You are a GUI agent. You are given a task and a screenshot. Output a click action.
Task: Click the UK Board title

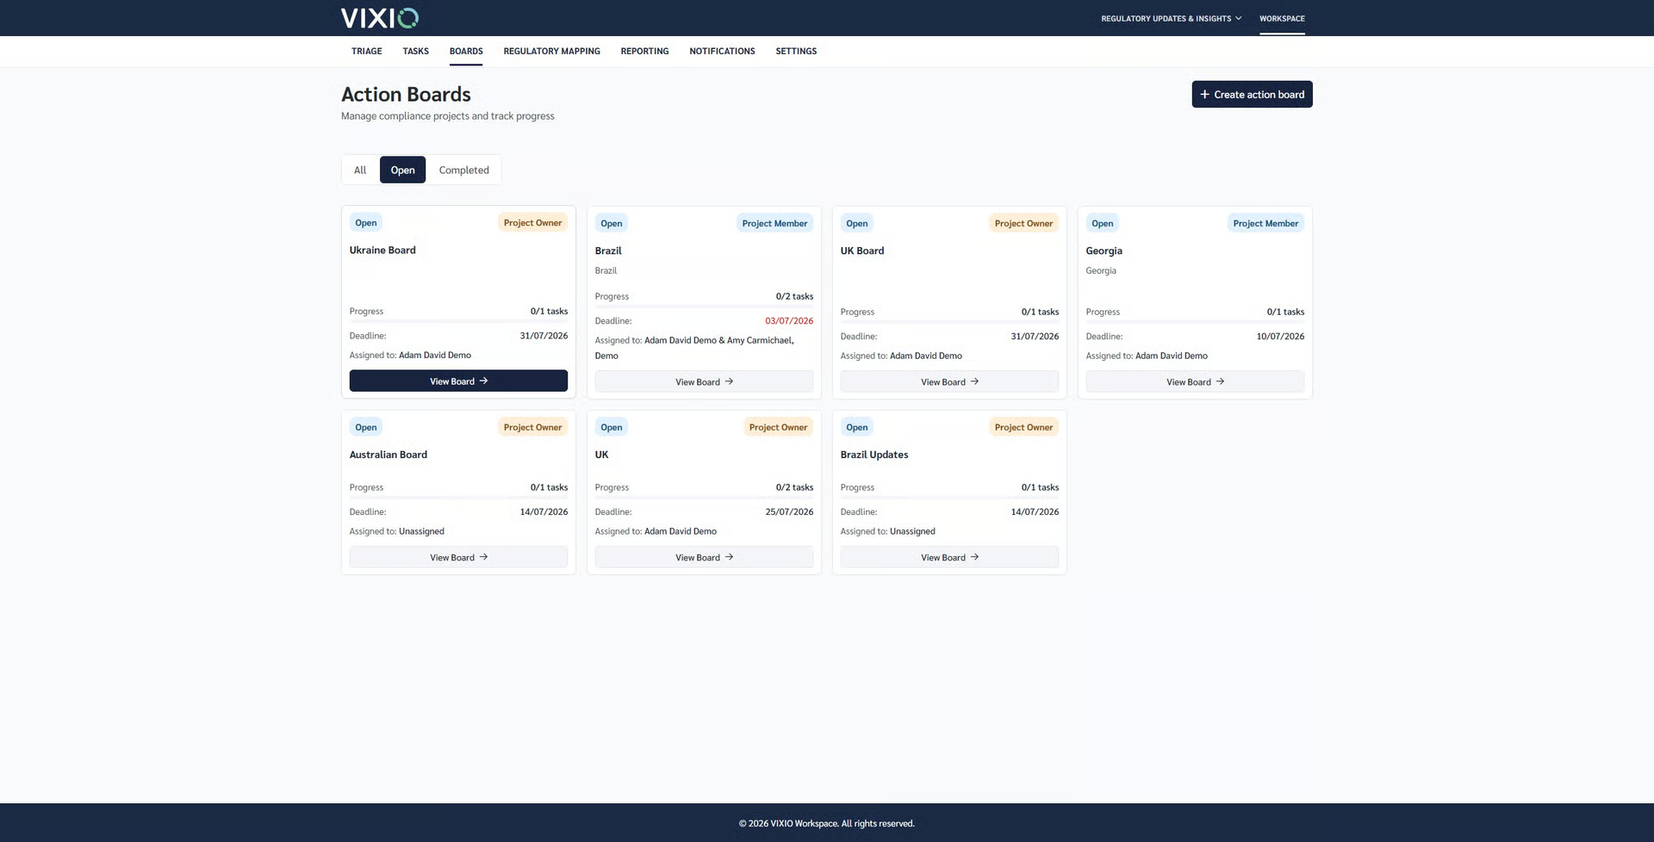(x=862, y=251)
